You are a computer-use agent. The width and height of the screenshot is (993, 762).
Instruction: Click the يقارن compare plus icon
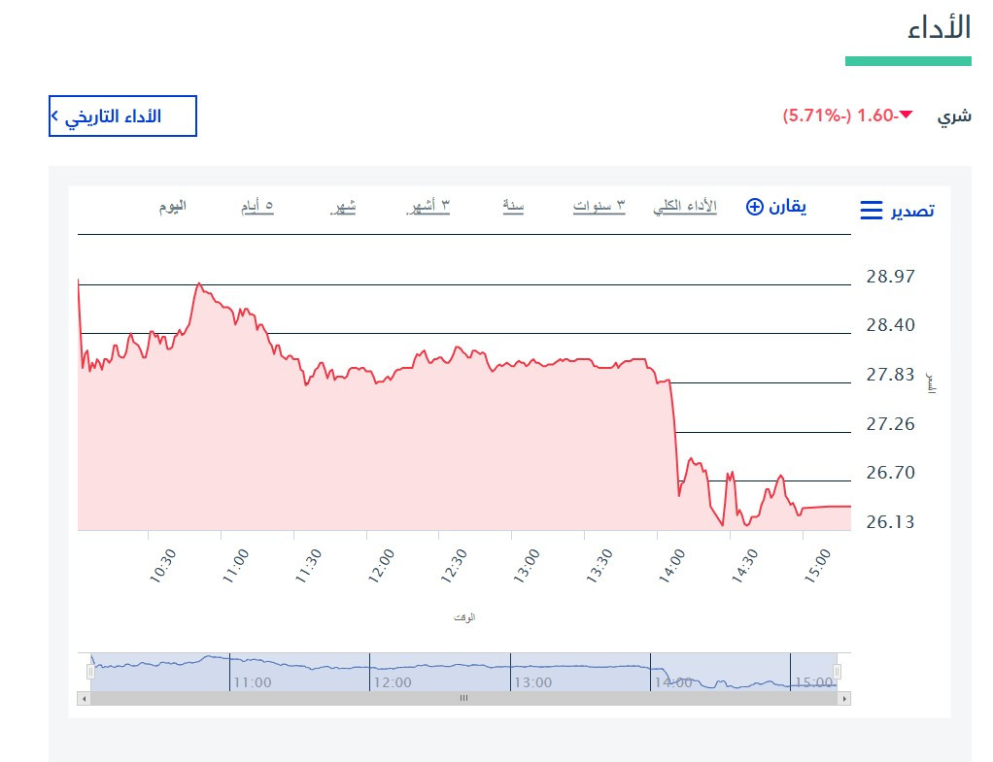pos(754,207)
